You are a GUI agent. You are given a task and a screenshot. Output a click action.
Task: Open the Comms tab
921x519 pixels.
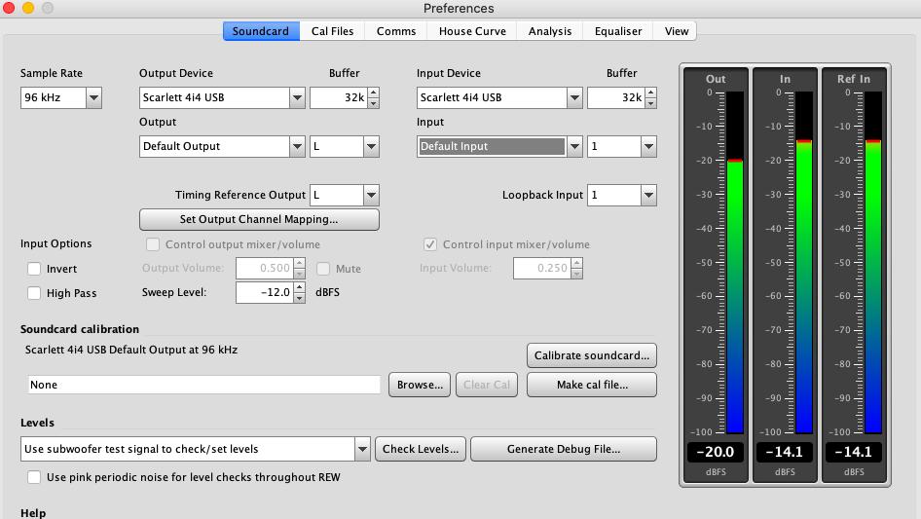396,31
